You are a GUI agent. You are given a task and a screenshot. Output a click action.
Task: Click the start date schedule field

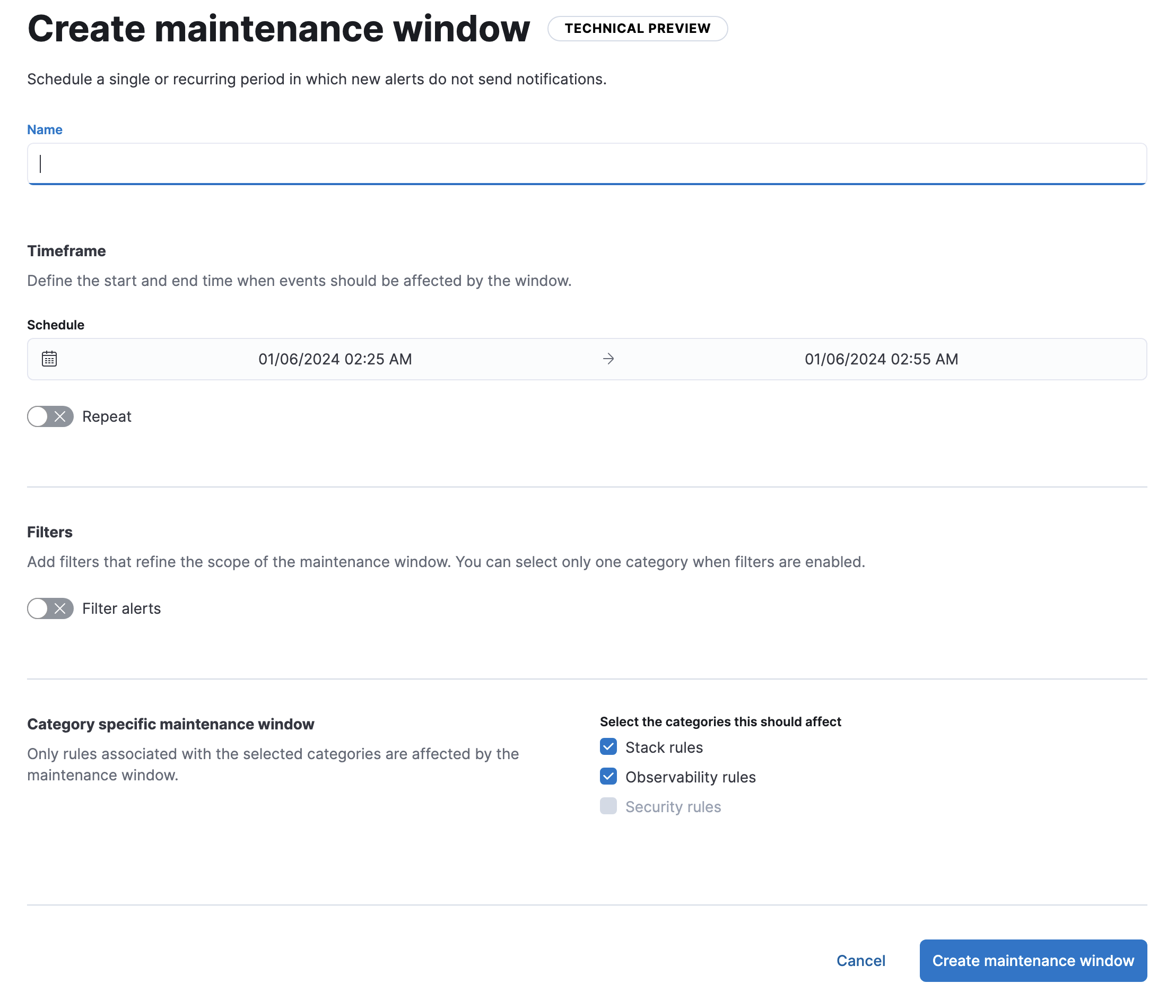click(x=335, y=358)
